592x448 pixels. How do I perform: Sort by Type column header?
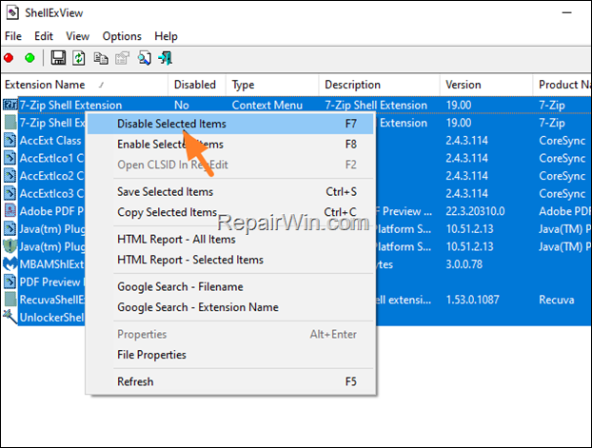point(272,85)
